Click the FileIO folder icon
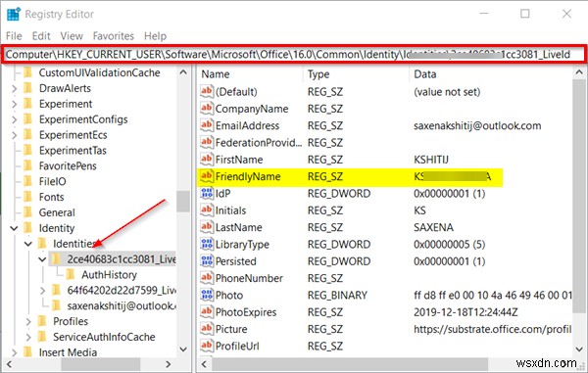This screenshot has width=588, height=373. 27,181
